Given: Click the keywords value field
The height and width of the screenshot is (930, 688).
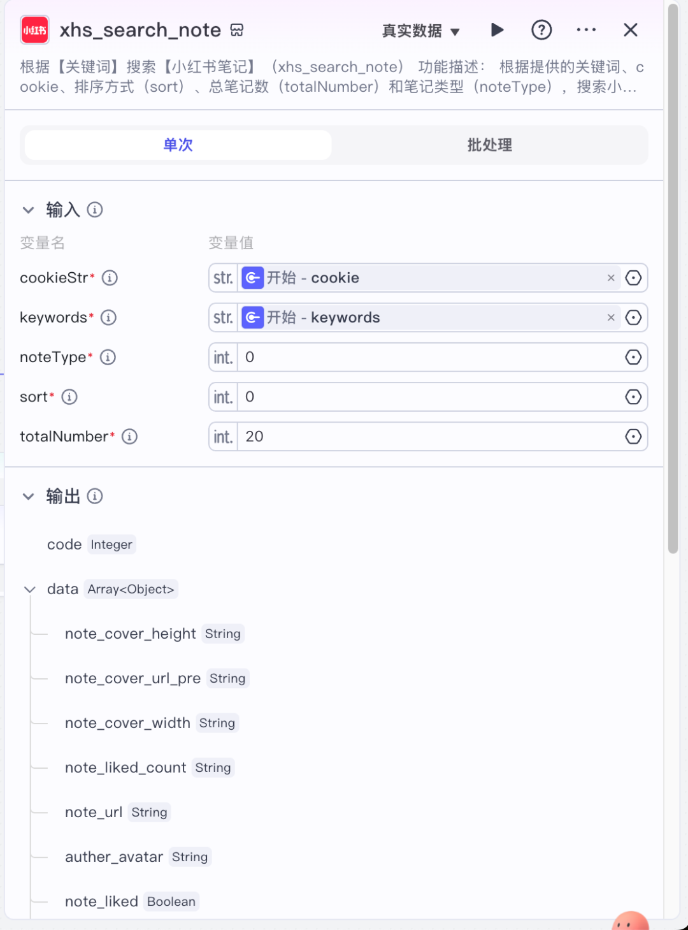Looking at the screenshot, I should (428, 317).
